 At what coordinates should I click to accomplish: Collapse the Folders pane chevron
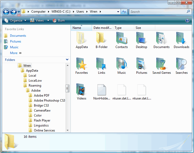point(67,60)
